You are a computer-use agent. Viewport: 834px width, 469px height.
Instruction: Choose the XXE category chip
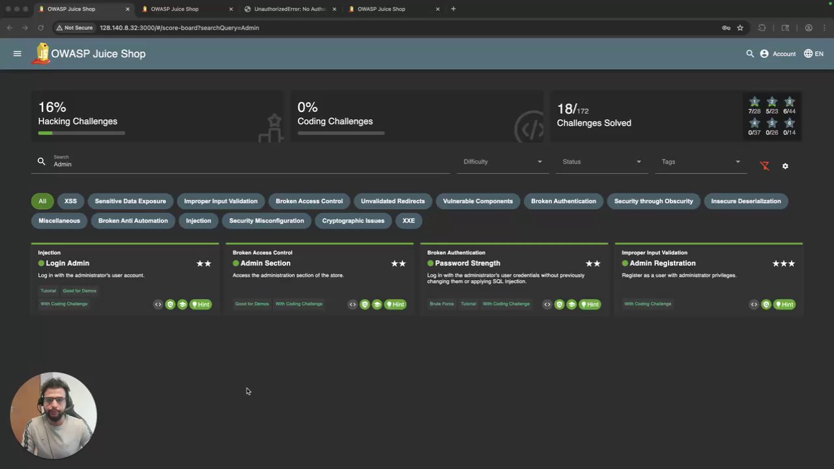pyautogui.click(x=409, y=221)
